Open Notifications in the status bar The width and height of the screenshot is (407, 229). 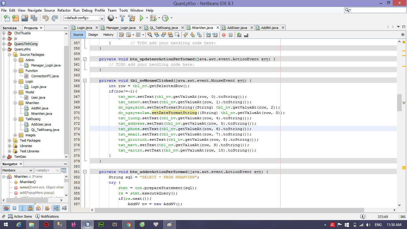click(47, 216)
